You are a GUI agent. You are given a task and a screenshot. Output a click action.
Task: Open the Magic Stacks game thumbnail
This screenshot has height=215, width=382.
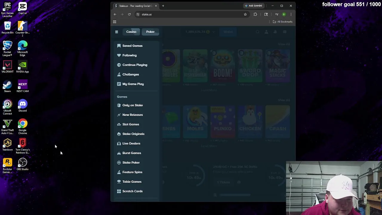tap(278, 66)
